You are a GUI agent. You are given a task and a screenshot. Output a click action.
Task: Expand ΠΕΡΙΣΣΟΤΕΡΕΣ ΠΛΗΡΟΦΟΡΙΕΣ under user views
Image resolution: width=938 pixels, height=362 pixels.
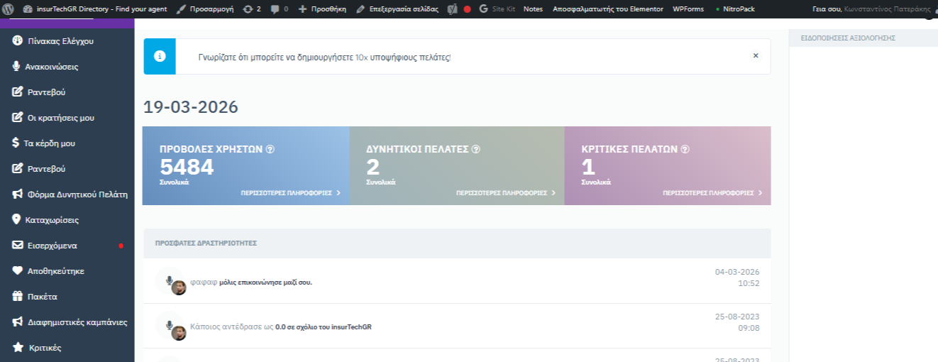290,192
